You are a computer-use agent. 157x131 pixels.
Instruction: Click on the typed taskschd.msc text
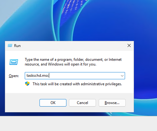[x=38, y=76]
